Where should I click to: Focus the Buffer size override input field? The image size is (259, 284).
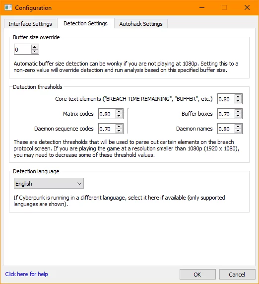[x=22, y=49]
